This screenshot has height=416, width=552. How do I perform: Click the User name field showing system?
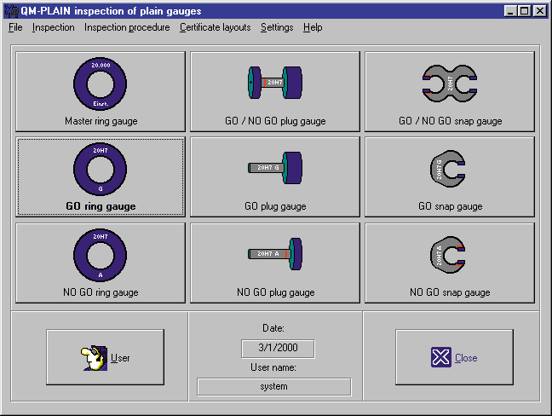[x=274, y=387]
